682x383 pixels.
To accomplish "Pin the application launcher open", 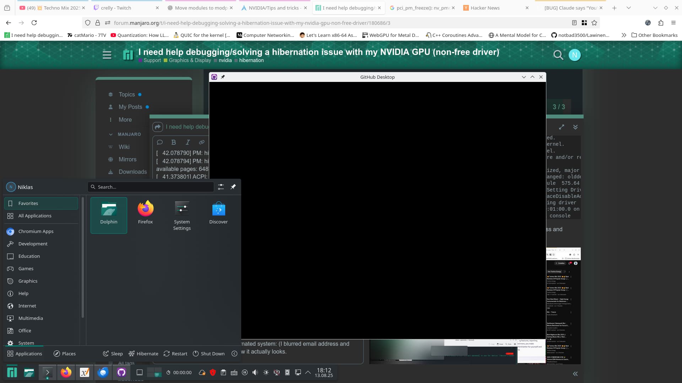I will click(x=233, y=187).
